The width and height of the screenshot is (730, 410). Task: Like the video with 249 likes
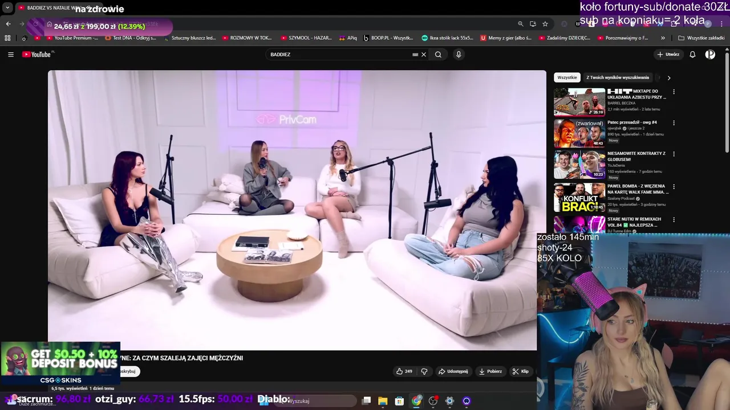tap(404, 371)
